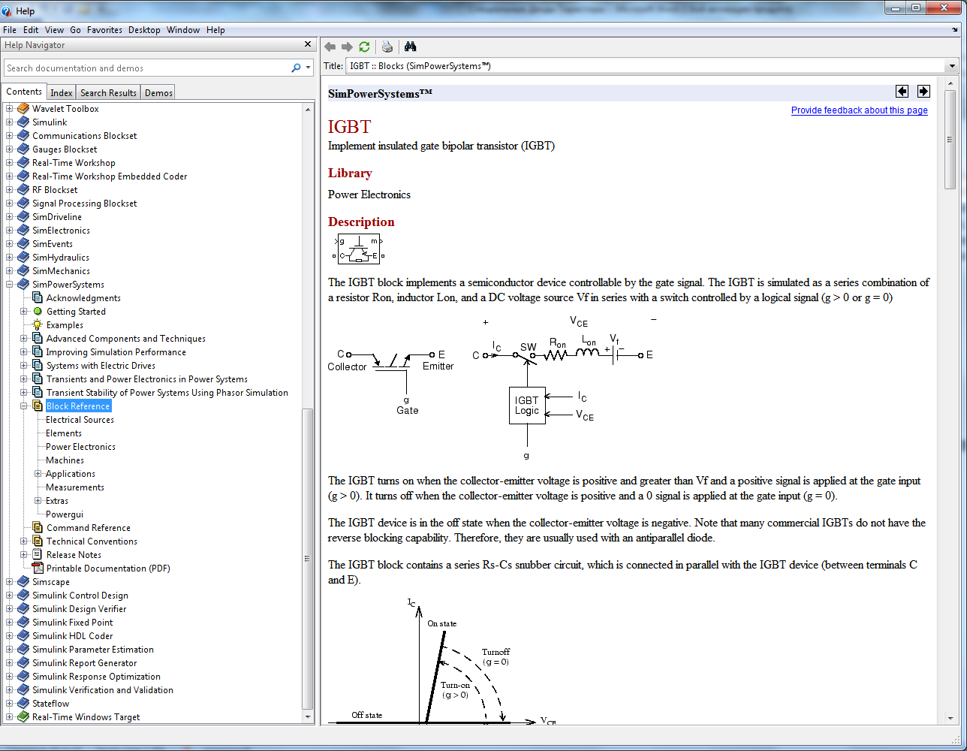Open the Power Electronics tree entry
967x751 pixels.
coord(80,447)
